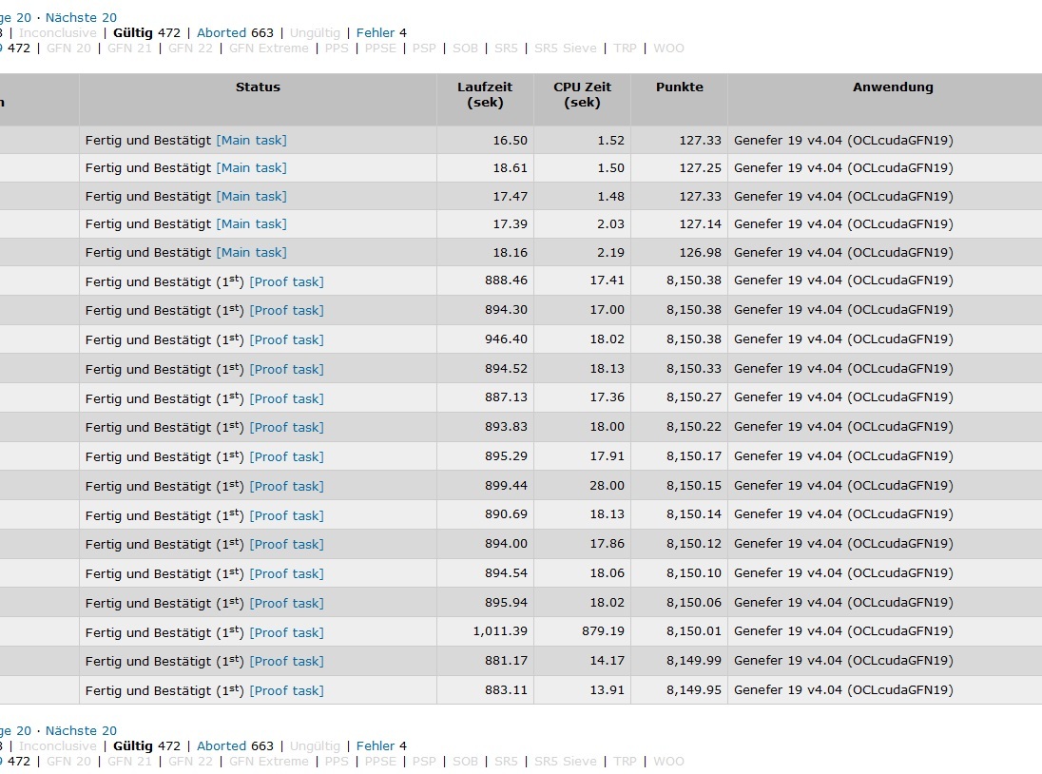Filter by 'Aborted' in the top filter bar
This screenshot has width=1042, height=774.
pyautogui.click(x=222, y=32)
